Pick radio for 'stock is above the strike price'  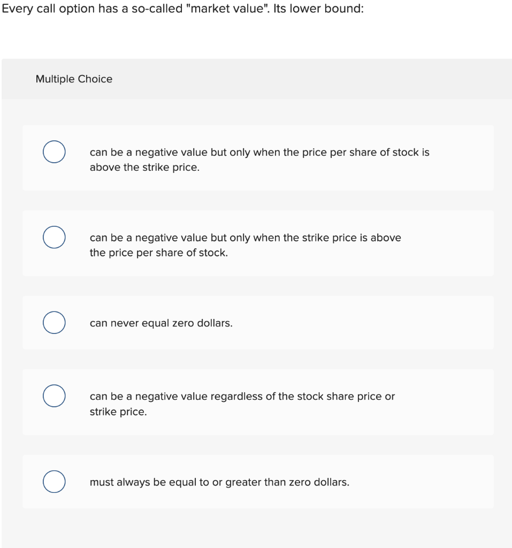click(x=54, y=151)
